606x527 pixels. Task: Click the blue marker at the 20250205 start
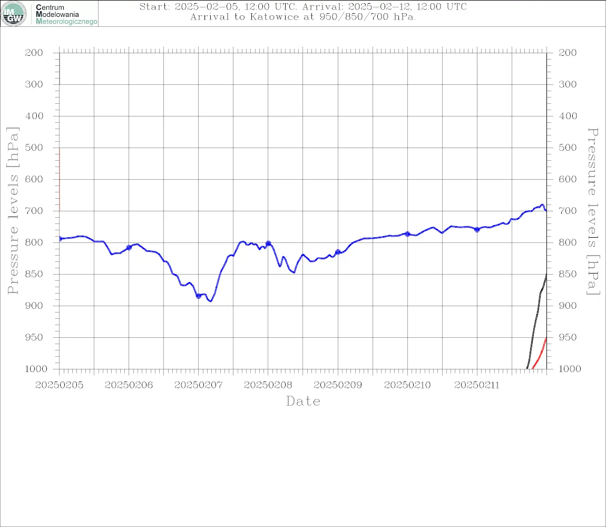click(x=60, y=239)
